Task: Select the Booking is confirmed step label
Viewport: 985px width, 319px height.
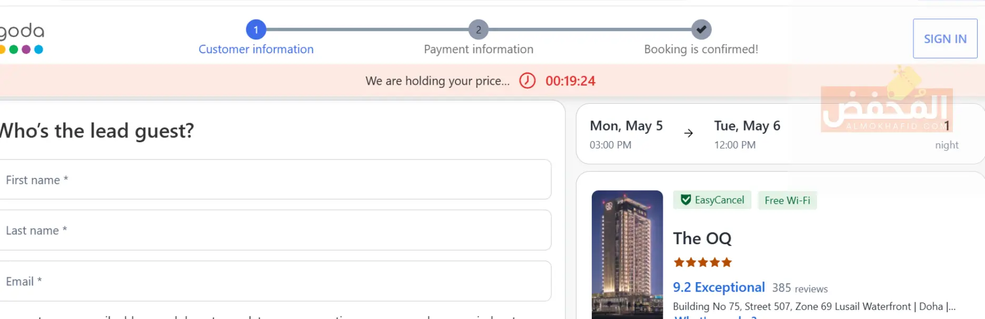Action: click(x=701, y=49)
